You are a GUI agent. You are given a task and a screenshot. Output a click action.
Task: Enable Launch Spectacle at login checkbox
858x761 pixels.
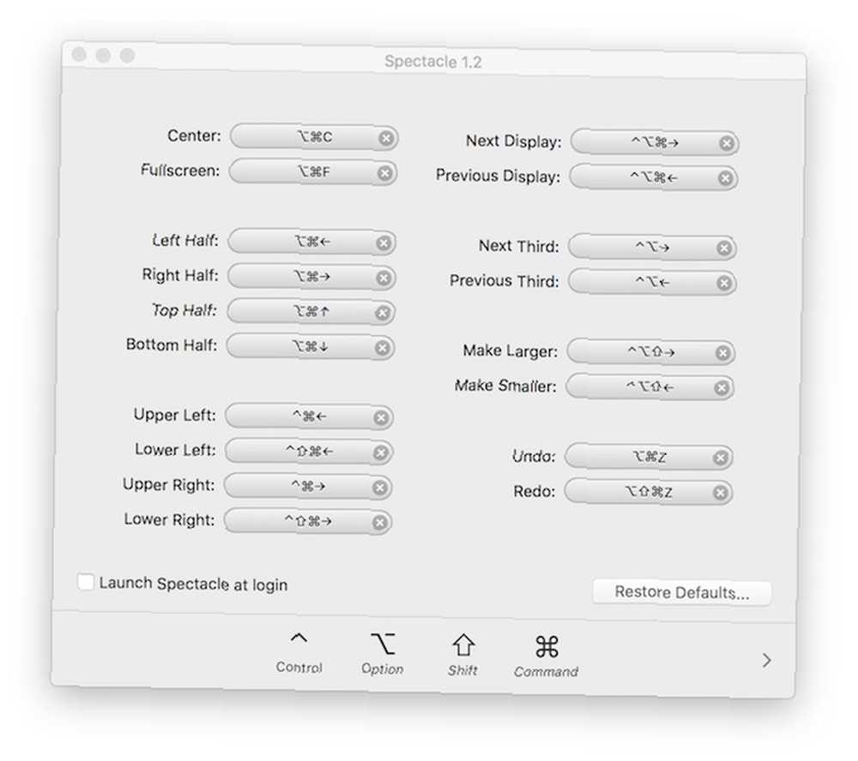(86, 582)
